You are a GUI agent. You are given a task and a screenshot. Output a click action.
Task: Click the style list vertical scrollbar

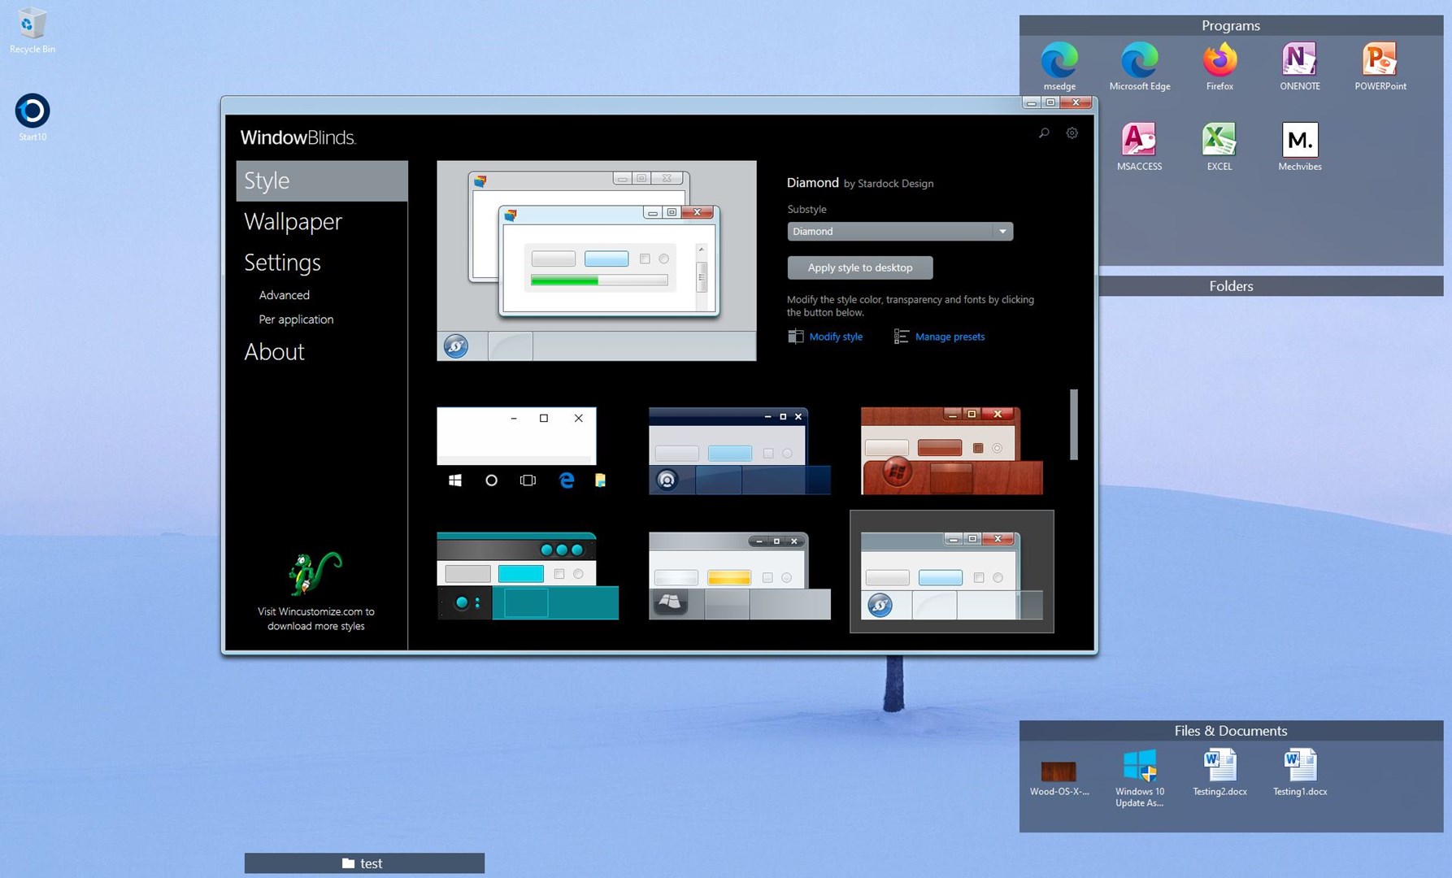point(1073,424)
